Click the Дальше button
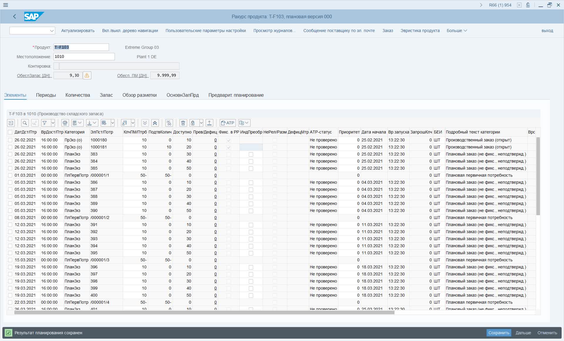This screenshot has height=341, width=564. [x=523, y=333]
